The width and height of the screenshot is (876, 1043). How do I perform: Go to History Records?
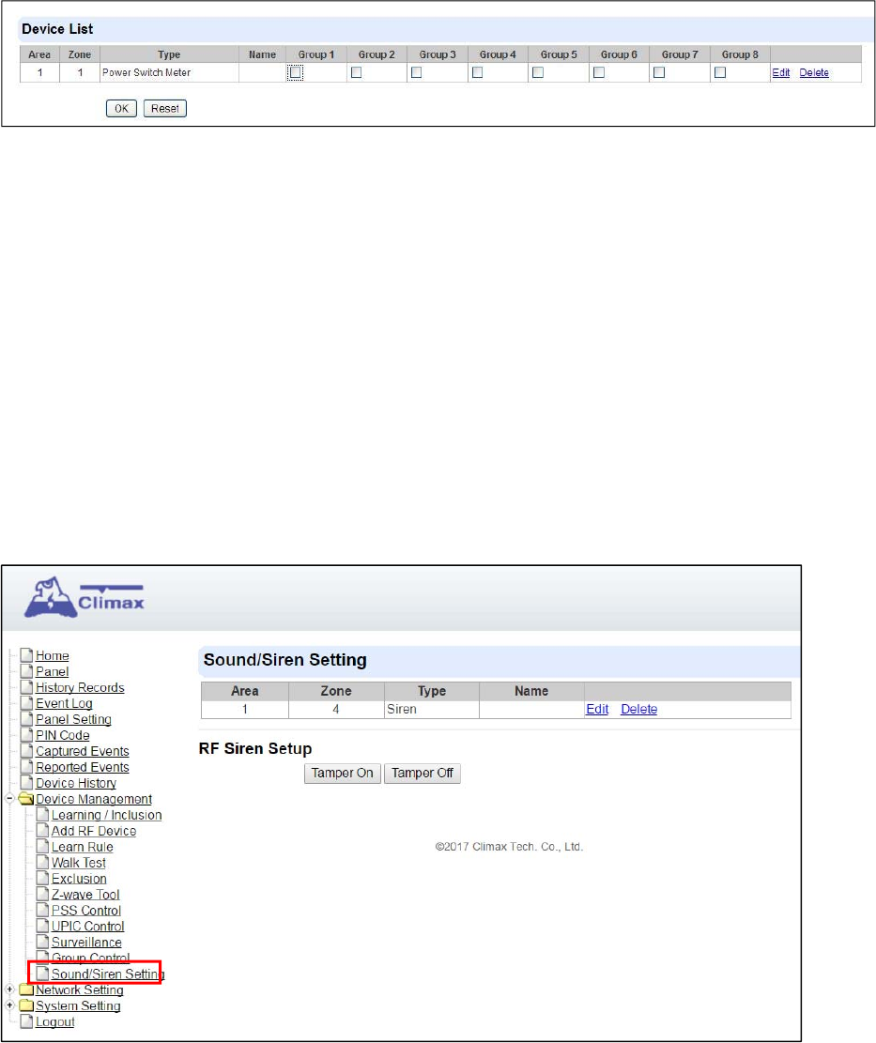pyautogui.click(x=80, y=688)
